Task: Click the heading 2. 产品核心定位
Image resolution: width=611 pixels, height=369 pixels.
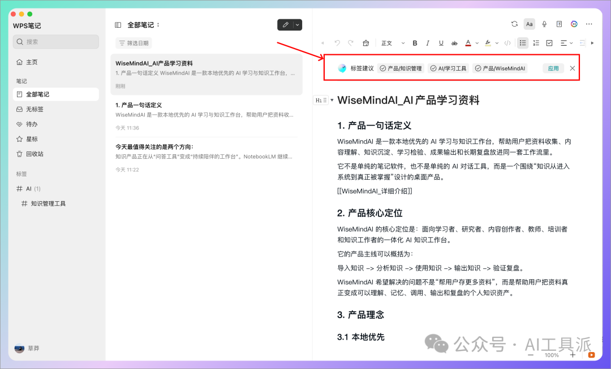Action: pos(370,213)
